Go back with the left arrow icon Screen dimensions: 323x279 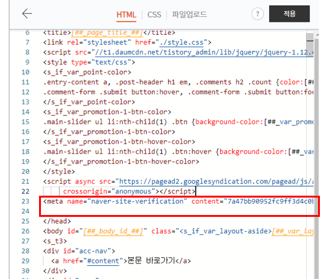tap(27, 14)
